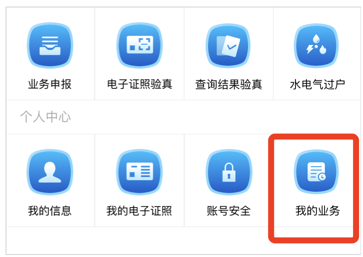Select the 电子证照验真 text label
The image size is (363, 257).
(x=139, y=84)
